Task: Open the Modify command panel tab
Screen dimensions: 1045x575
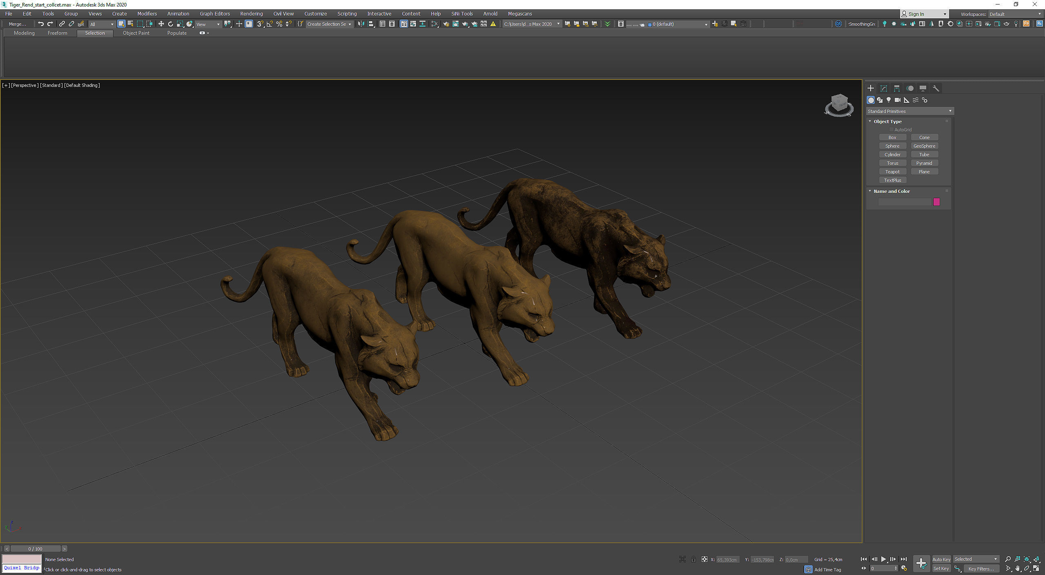Action: point(884,88)
